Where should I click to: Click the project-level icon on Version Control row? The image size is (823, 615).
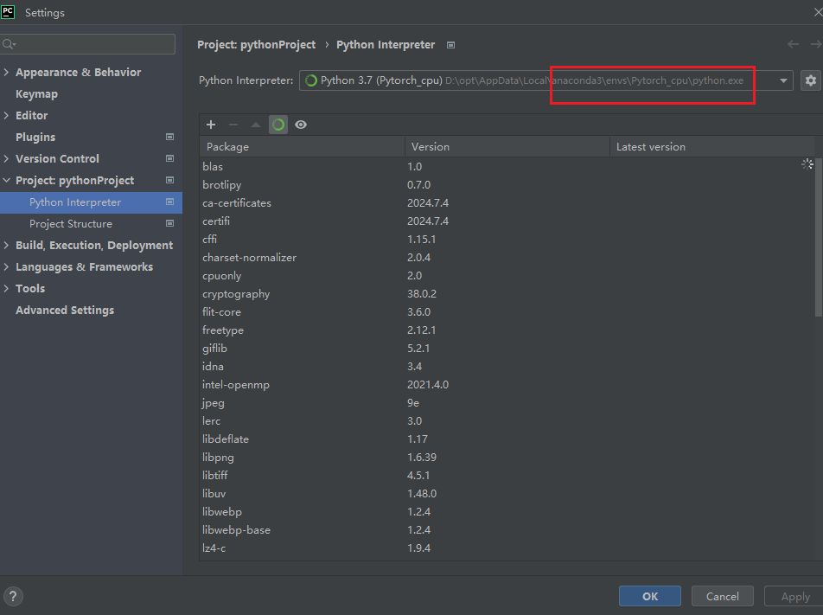[170, 158]
